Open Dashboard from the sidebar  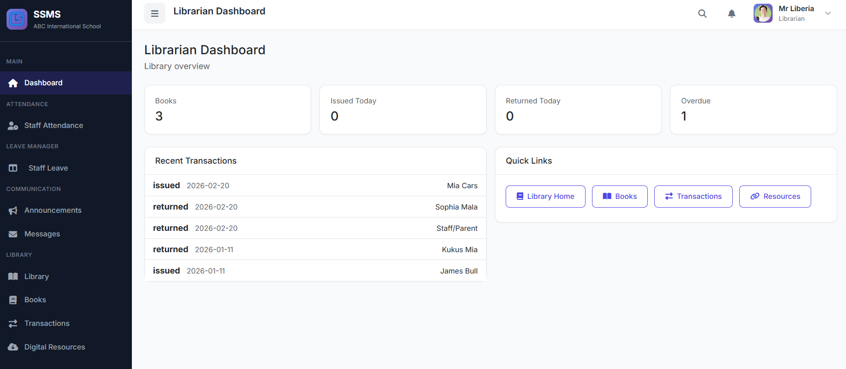43,83
